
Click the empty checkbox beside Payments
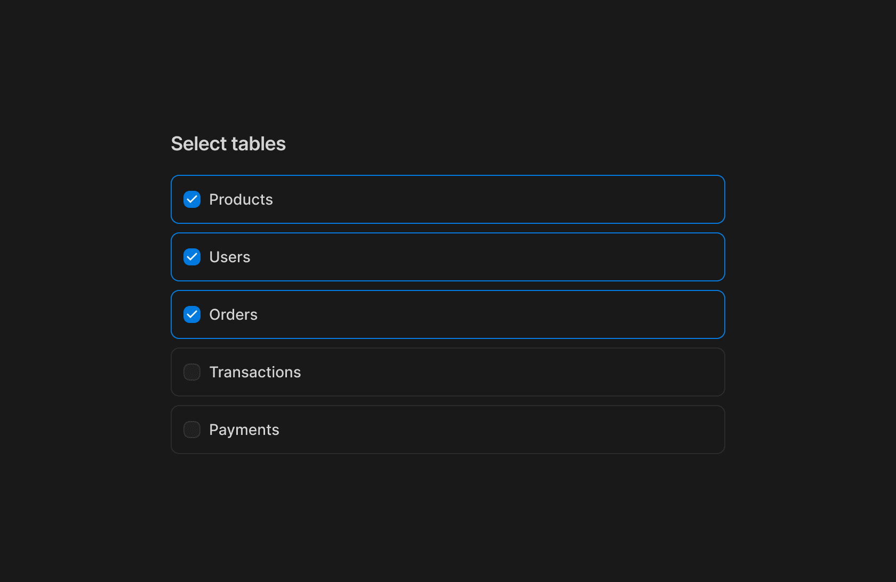tap(192, 430)
